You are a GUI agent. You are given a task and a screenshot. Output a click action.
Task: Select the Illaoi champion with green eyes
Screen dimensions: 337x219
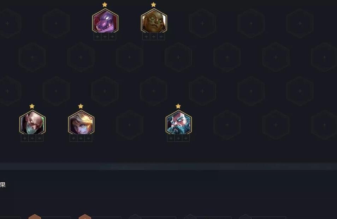(154, 21)
